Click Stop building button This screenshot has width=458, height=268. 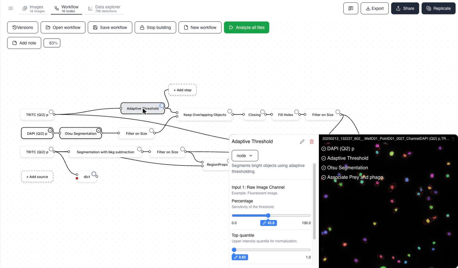[155, 27]
